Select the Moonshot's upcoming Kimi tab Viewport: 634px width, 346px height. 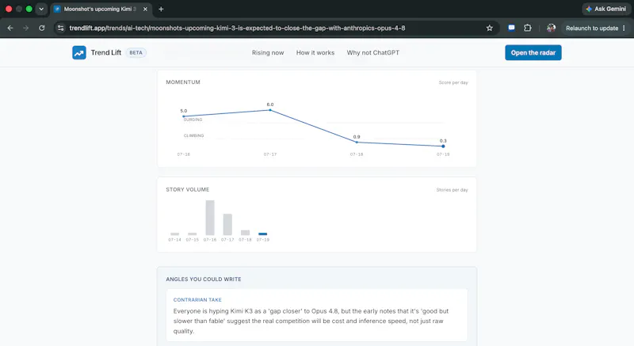point(100,9)
